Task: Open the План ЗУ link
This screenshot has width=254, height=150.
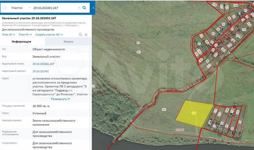Action: point(8,35)
